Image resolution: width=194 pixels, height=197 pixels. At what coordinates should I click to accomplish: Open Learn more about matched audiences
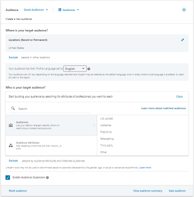pyautogui.click(x=164, y=108)
